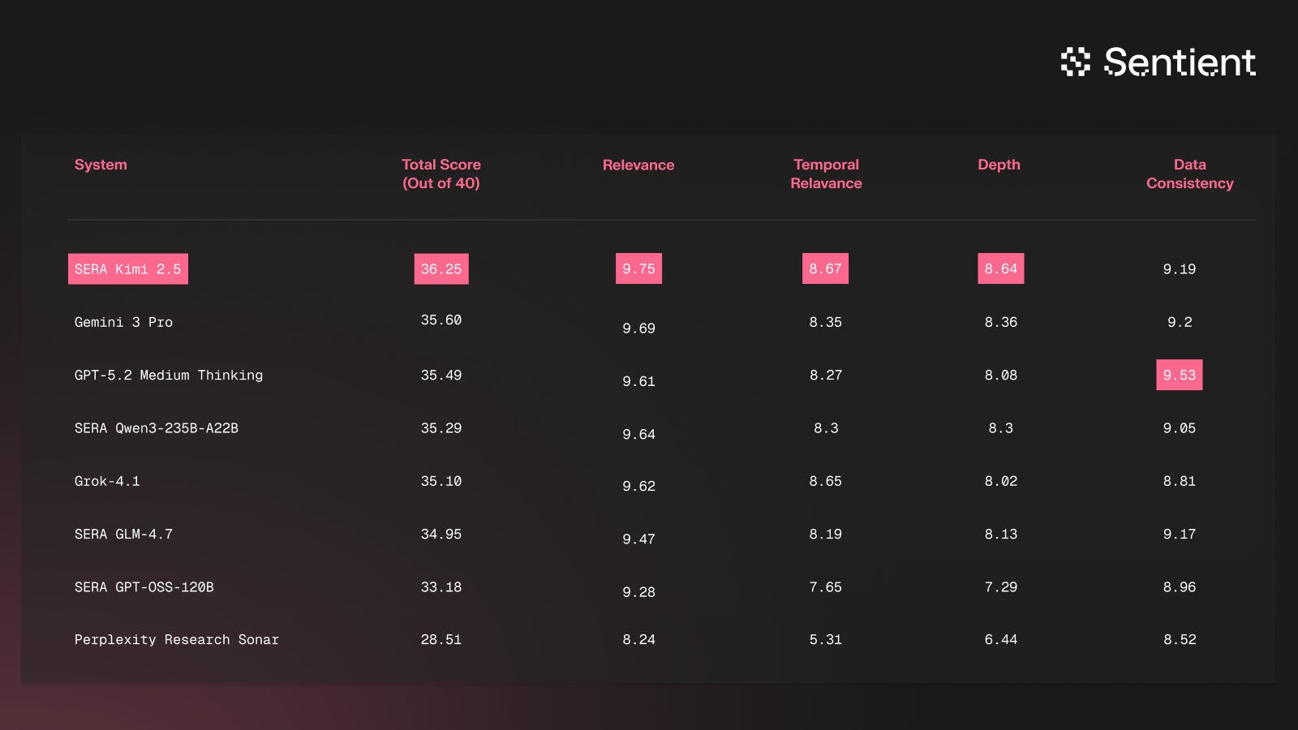Click the temporal value 8.27

[825, 376]
